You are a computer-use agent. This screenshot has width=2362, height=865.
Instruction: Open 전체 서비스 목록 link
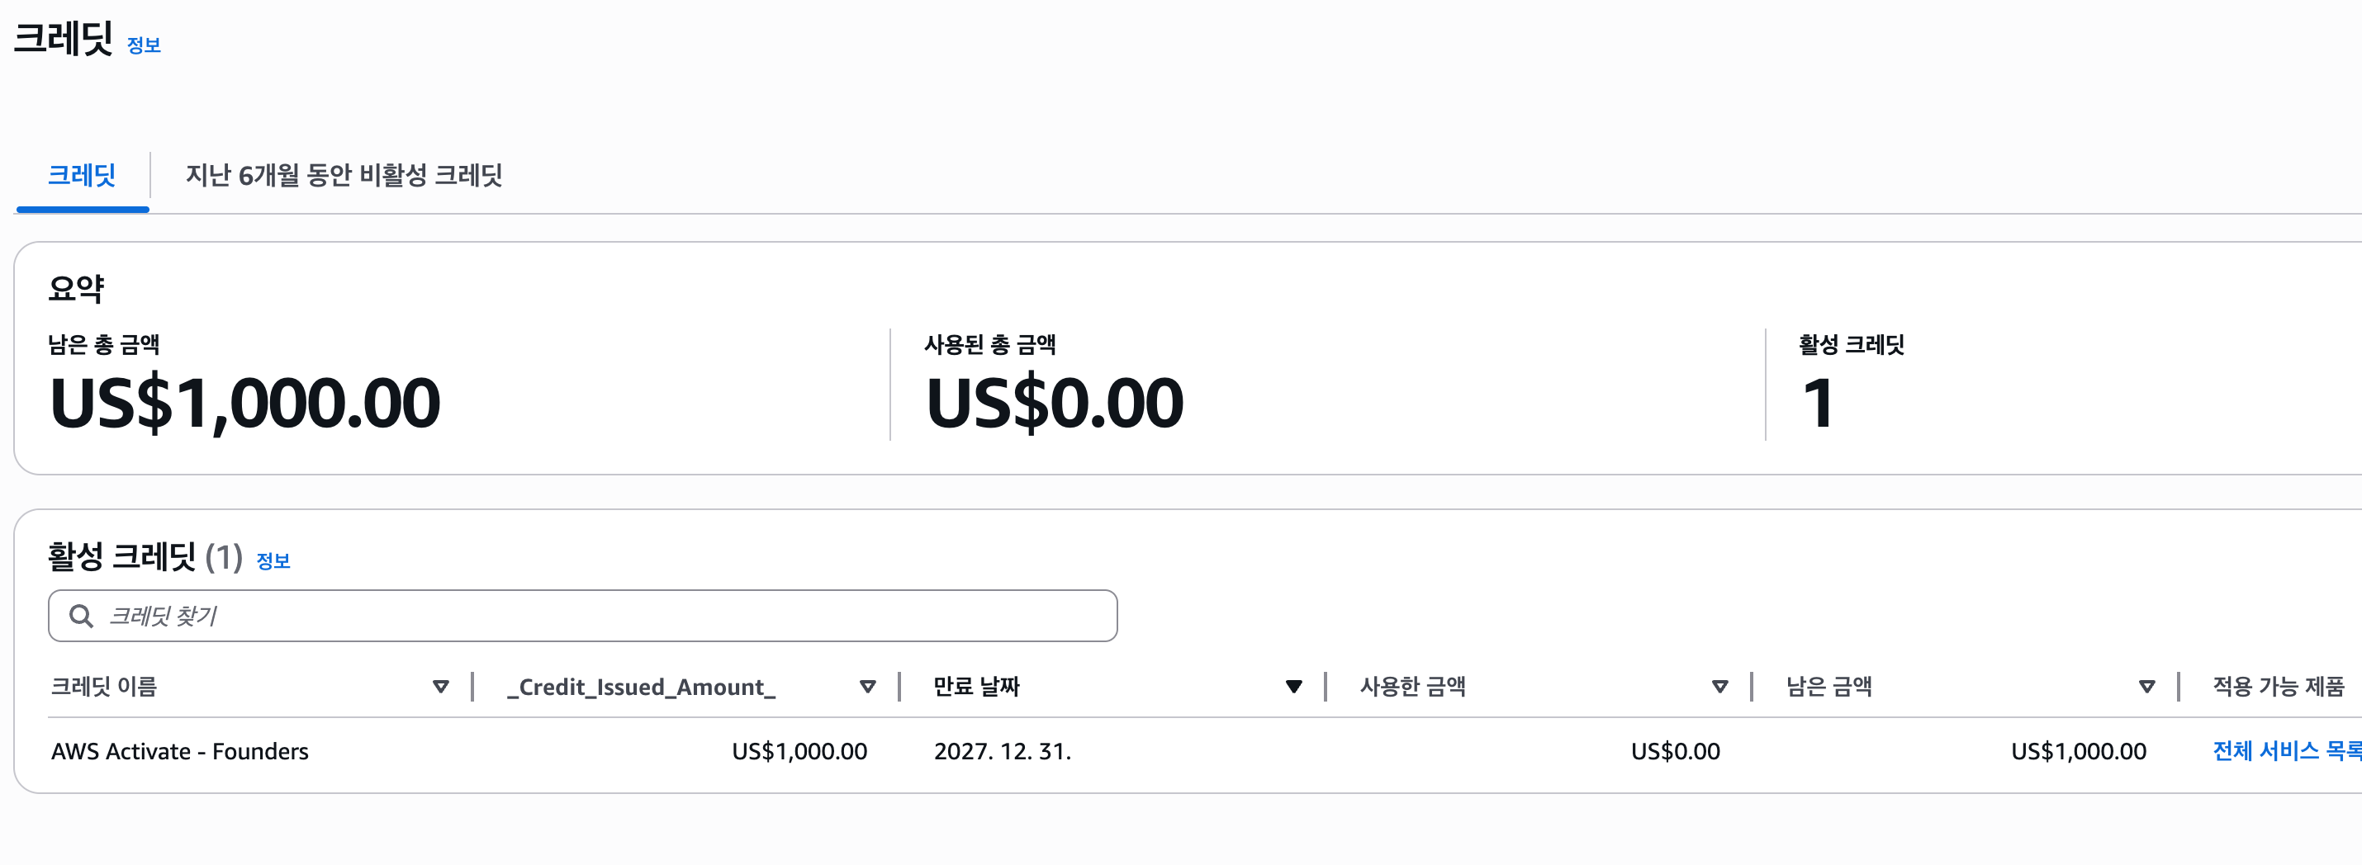[2285, 750]
